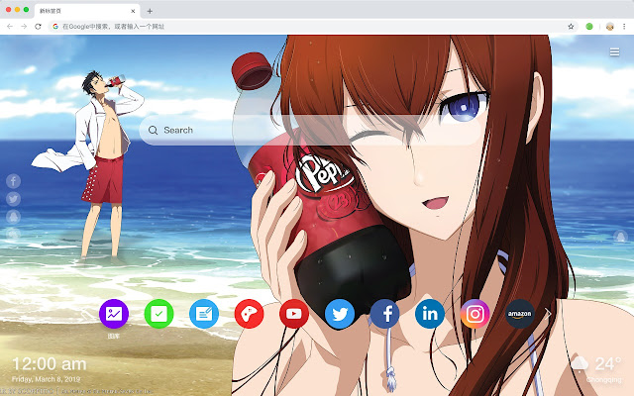Click the 24° Chongqing weather widget

(x=596, y=369)
